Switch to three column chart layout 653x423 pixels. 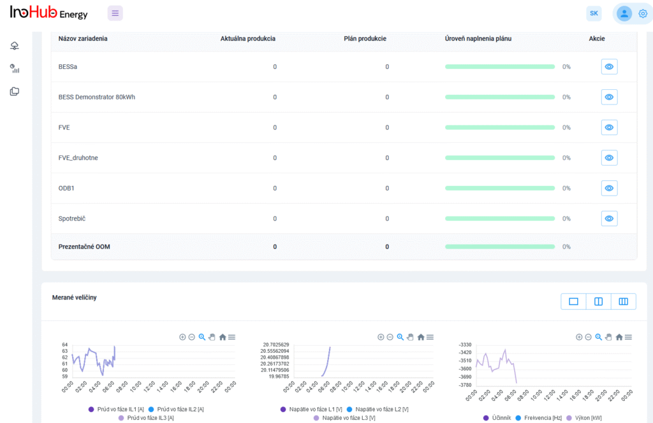click(x=623, y=301)
